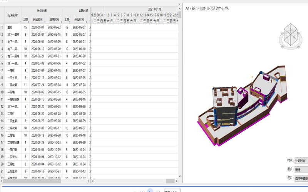Click row number 10 in the task table
The height and width of the screenshot is (192, 308).
tap(2, 92)
